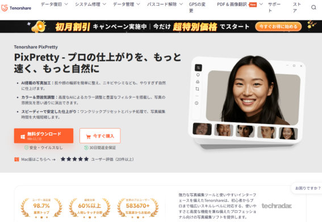Select the third dark-haired portrait thumbnail

tap(245, 131)
